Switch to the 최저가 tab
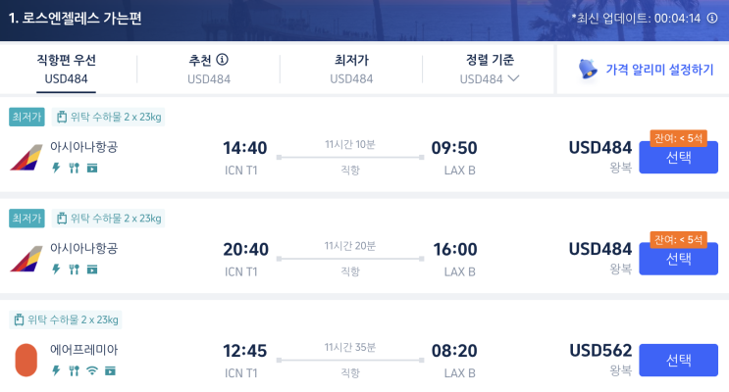The width and height of the screenshot is (729, 392). point(351,69)
